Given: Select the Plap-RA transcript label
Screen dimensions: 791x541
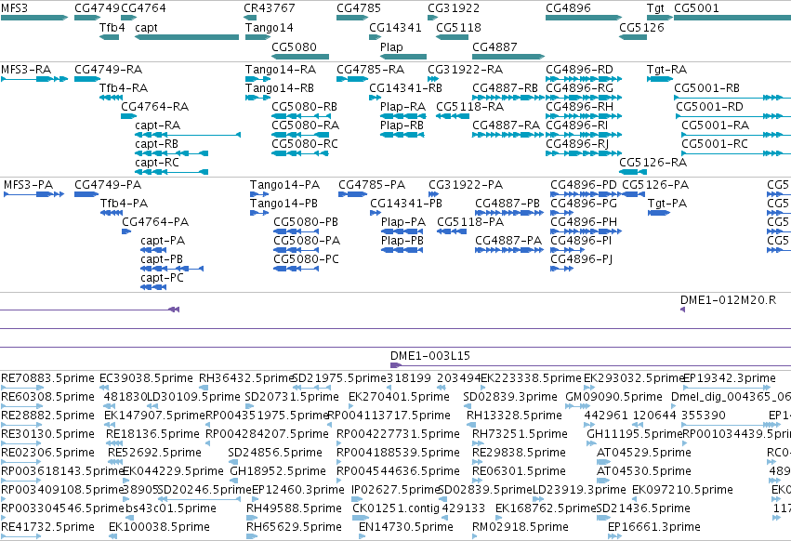Looking at the screenshot, I should (x=402, y=107).
